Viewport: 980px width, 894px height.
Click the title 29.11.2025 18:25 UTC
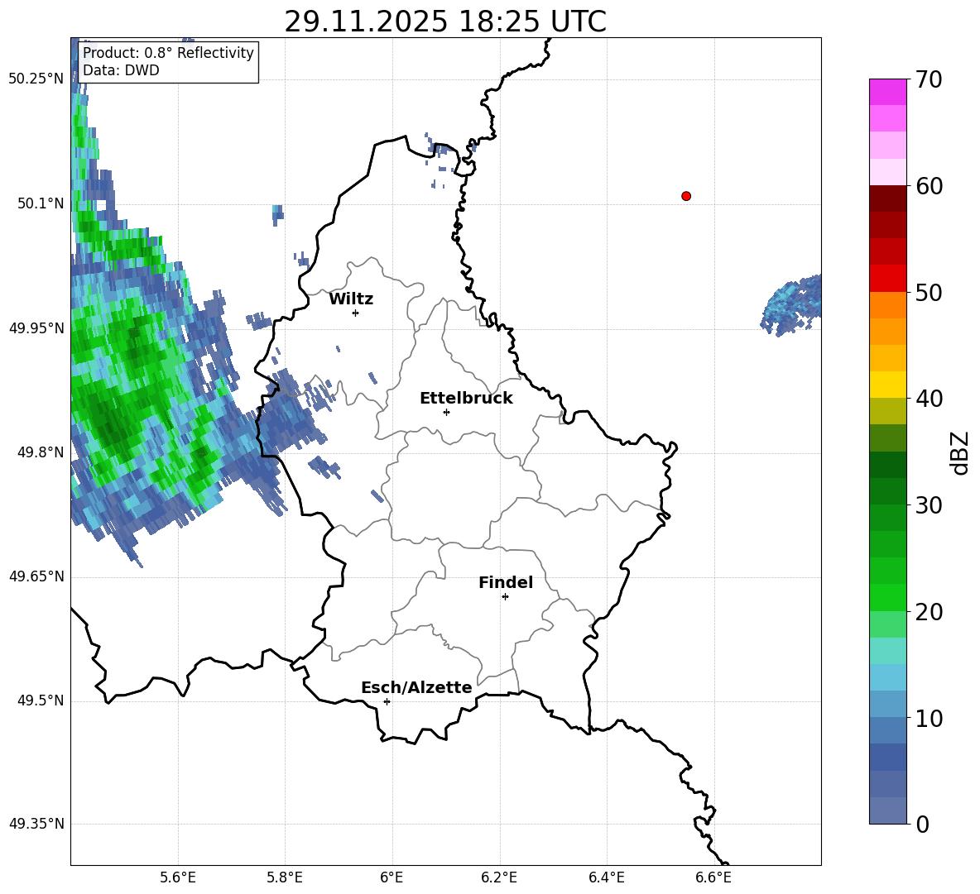click(445, 22)
